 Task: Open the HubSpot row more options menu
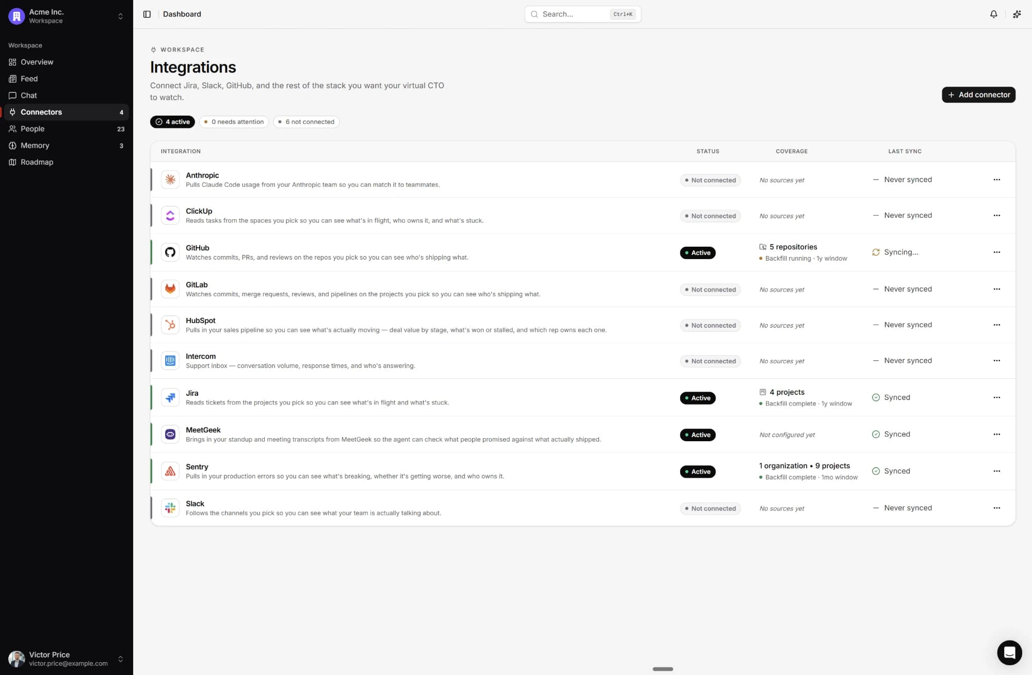[996, 325]
